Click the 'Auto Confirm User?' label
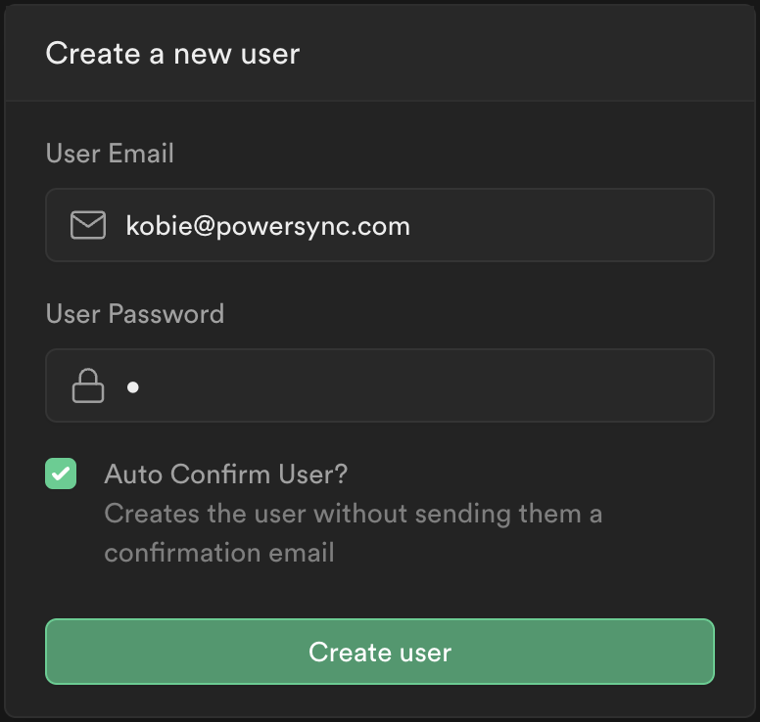The width and height of the screenshot is (760, 722). (226, 474)
